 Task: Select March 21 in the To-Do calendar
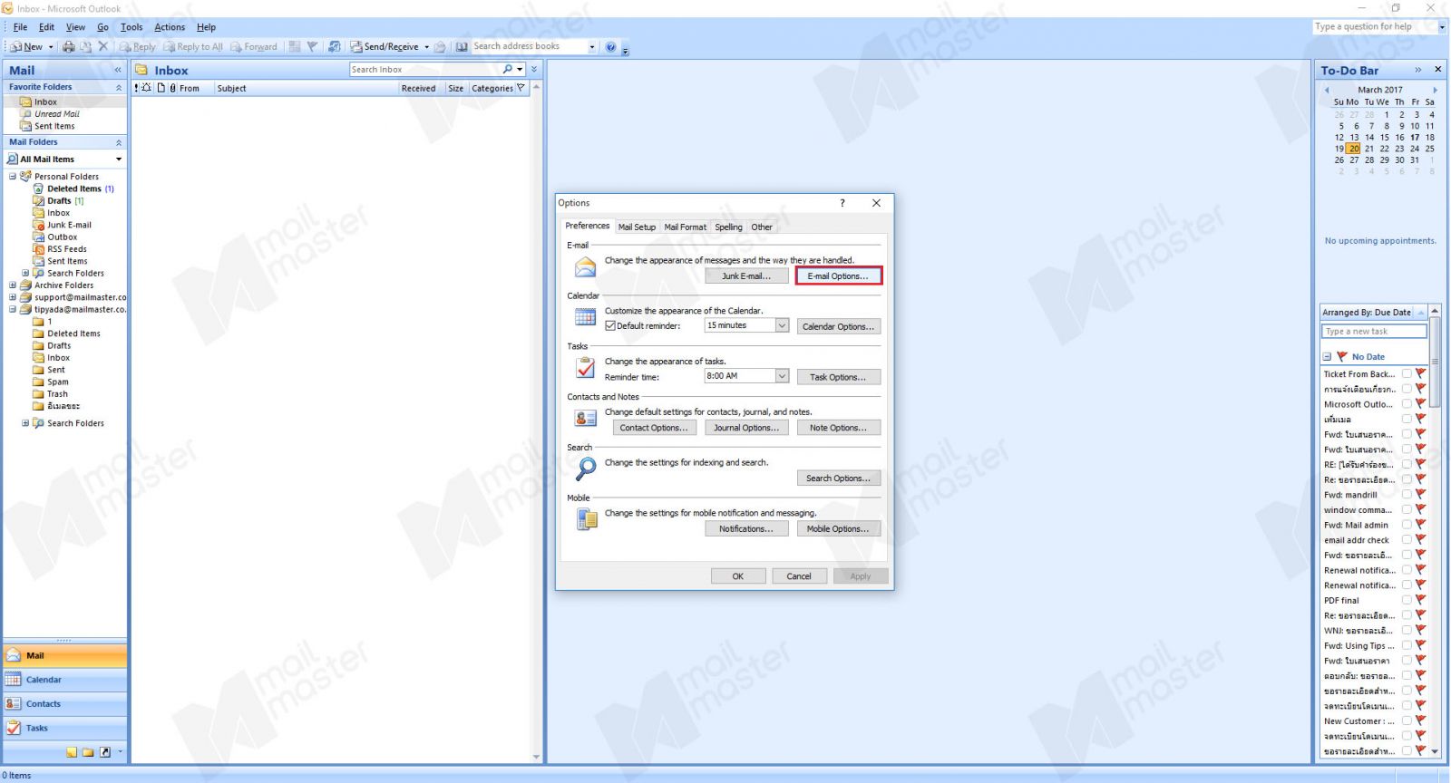1369,149
